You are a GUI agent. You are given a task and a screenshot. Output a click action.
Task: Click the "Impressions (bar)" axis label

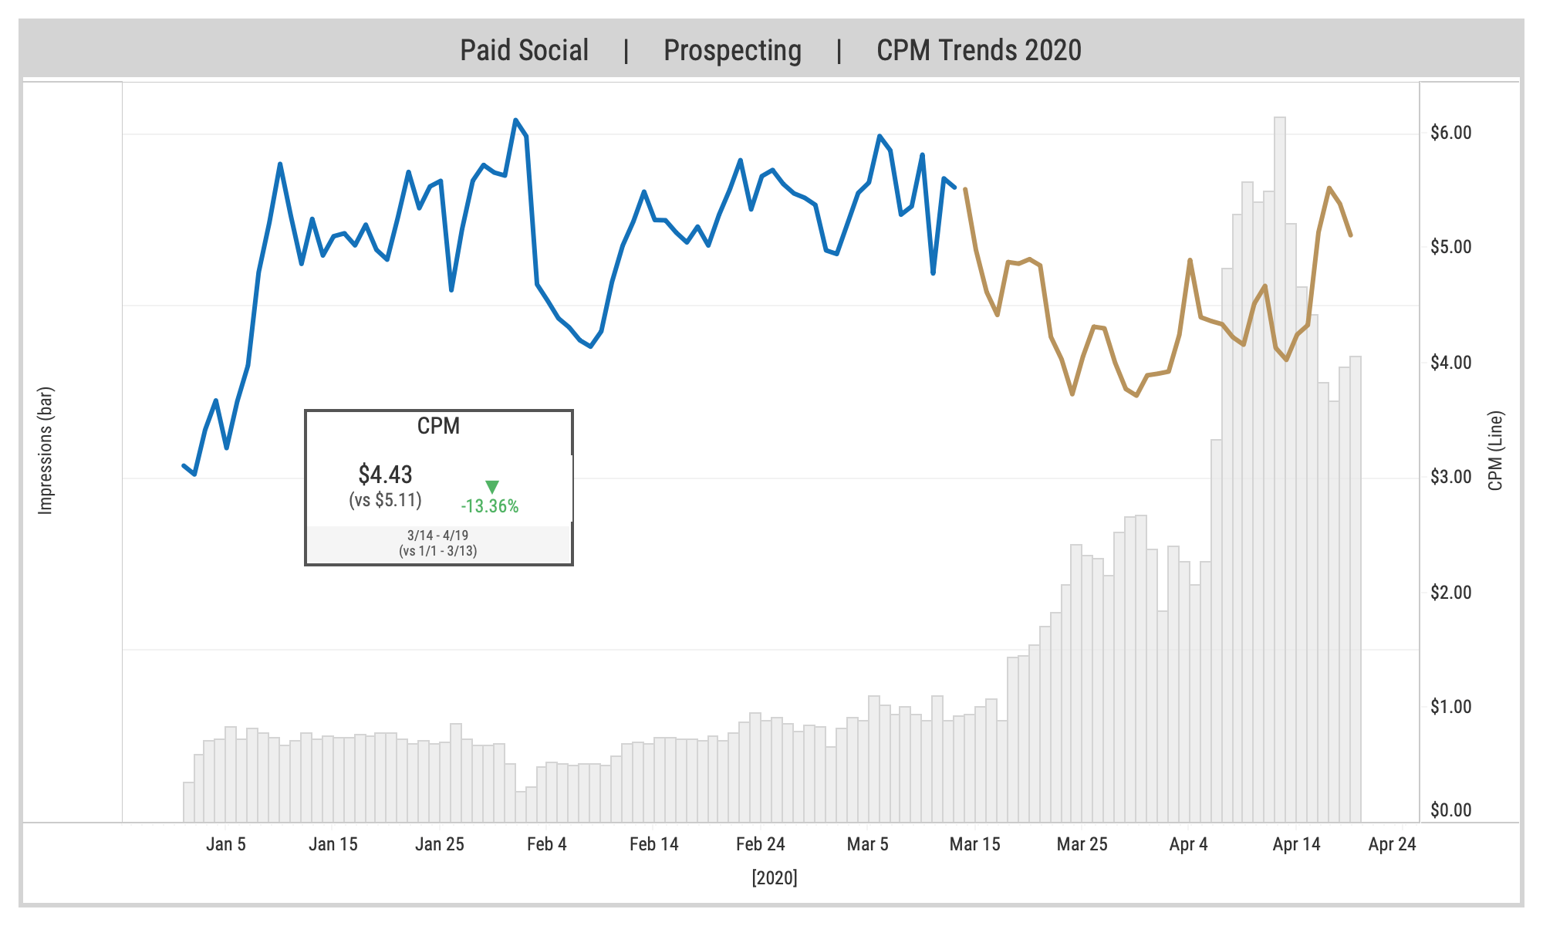coord(46,451)
